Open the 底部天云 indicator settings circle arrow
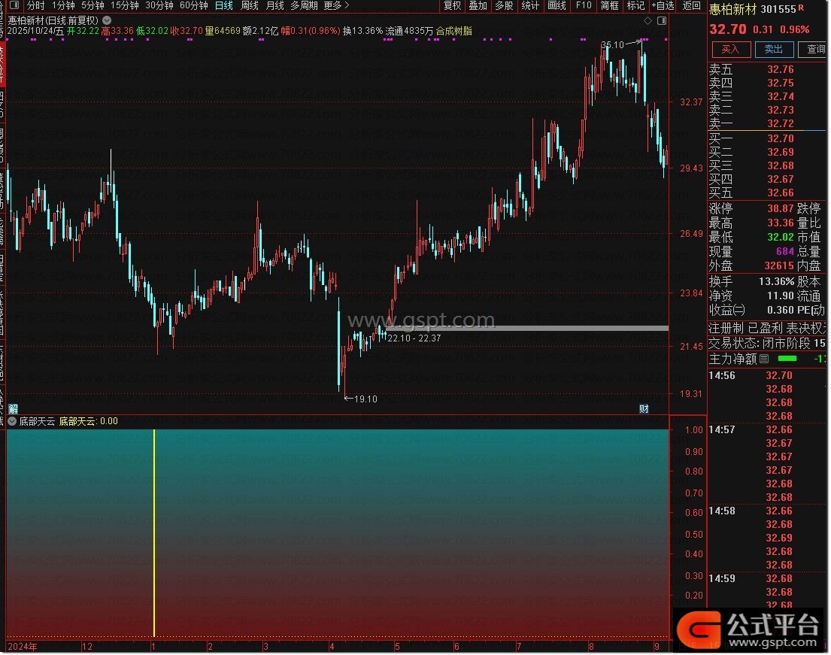The image size is (831, 655). [x=12, y=421]
